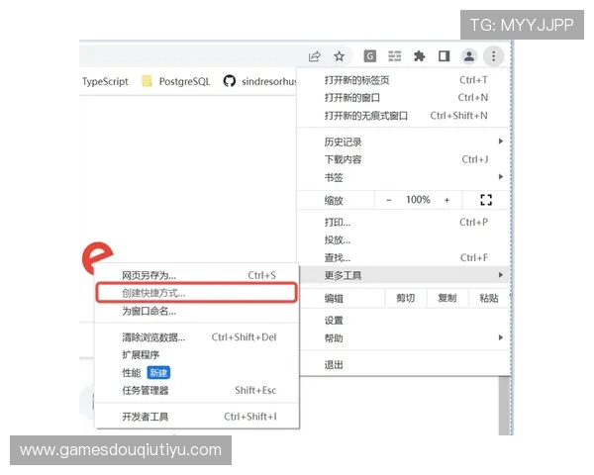594x475 pixels.
Task: Select 打印... menu item
Action: click(x=405, y=222)
